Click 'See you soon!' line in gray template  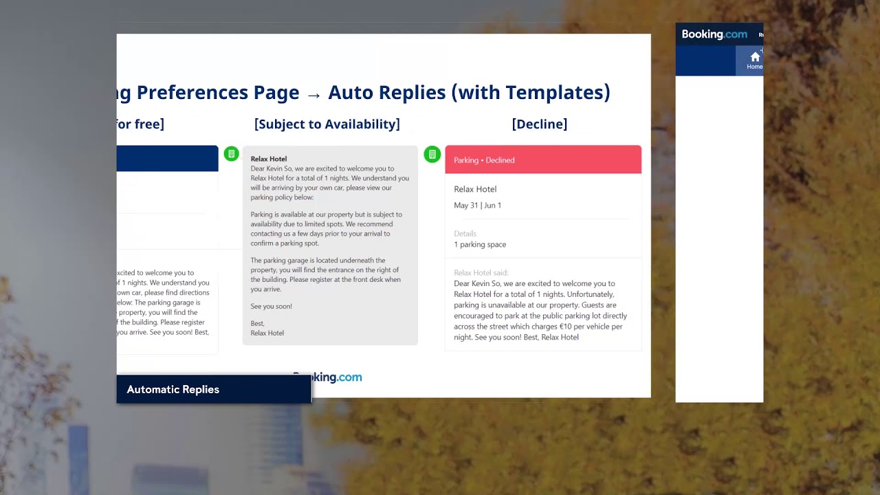click(272, 307)
